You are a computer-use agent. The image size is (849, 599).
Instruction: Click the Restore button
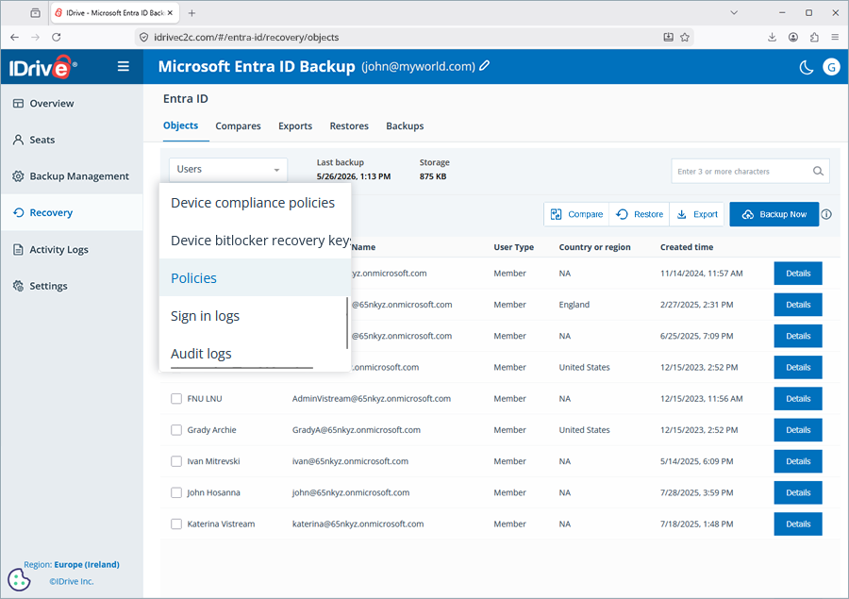coord(640,214)
